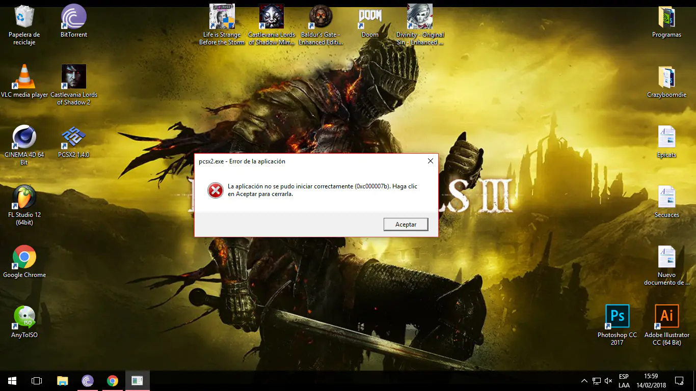Select Adobe Illustrator CC 64 Bit shortcut

point(666,325)
